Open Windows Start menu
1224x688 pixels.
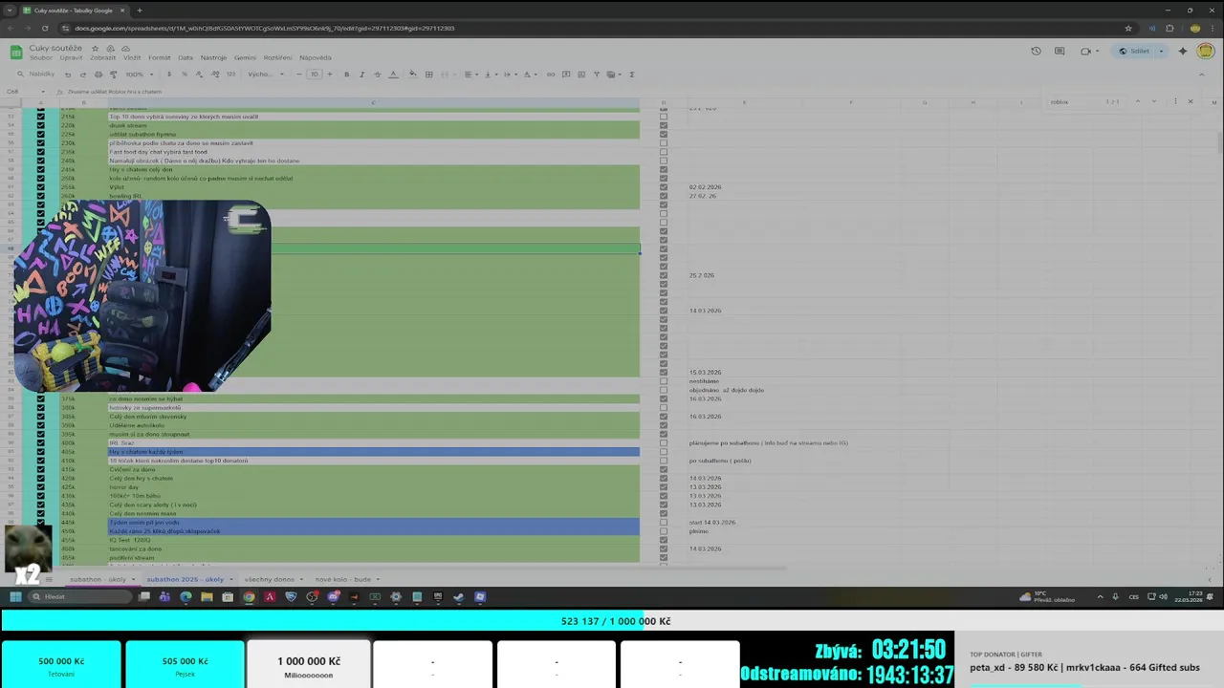click(x=15, y=597)
